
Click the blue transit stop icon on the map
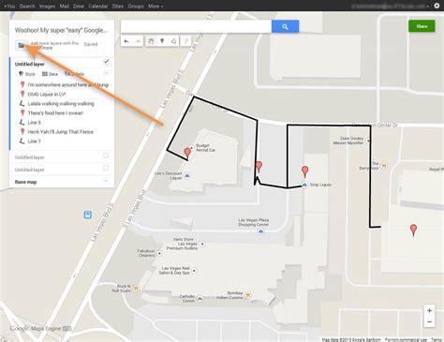point(88,215)
